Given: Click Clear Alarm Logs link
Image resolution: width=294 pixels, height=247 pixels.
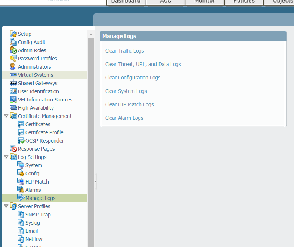Looking at the screenshot, I should pyautogui.click(x=124, y=118).
